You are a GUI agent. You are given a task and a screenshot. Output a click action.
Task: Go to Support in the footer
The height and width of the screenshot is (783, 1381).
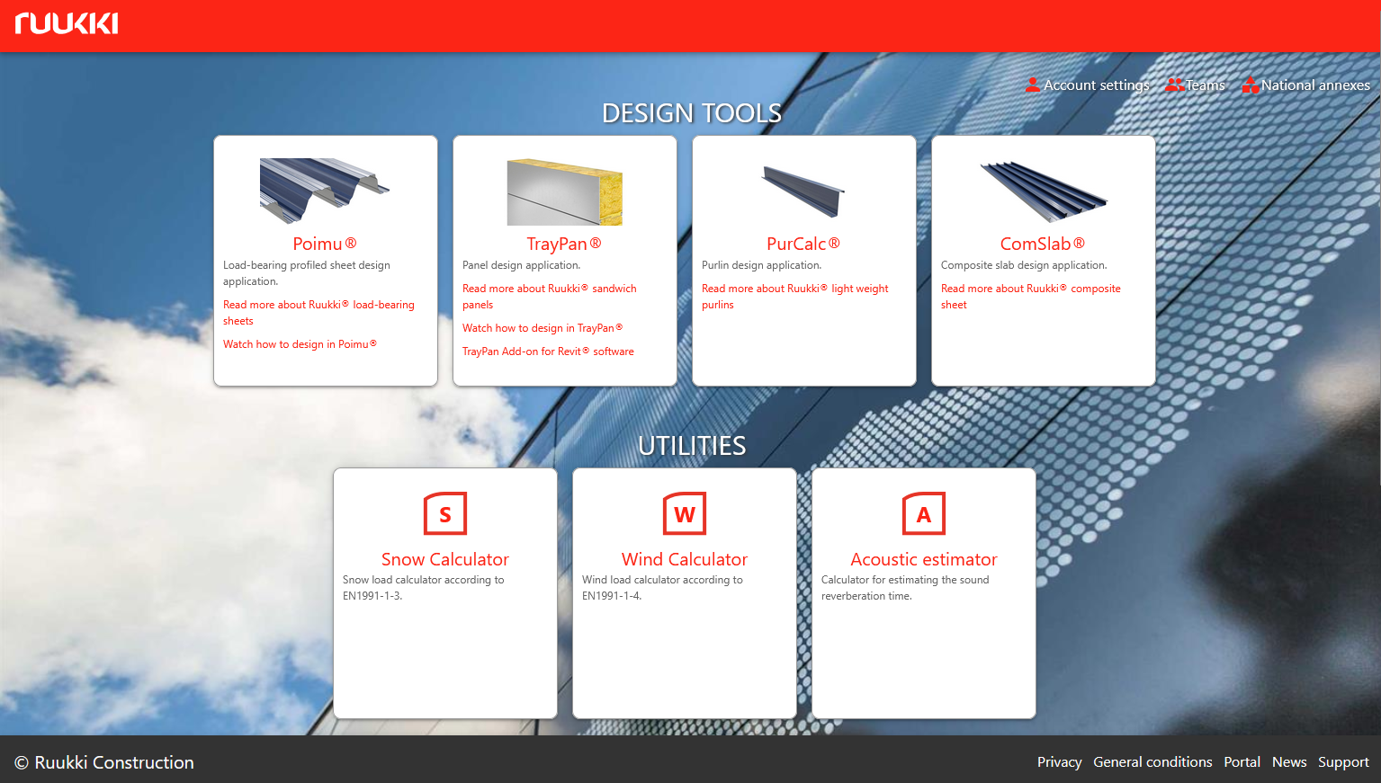tap(1343, 761)
